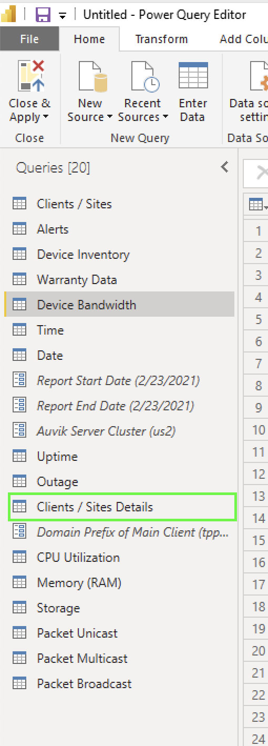The height and width of the screenshot is (746, 268).
Task: Click the Close & Apply icon
Action: tap(31, 76)
